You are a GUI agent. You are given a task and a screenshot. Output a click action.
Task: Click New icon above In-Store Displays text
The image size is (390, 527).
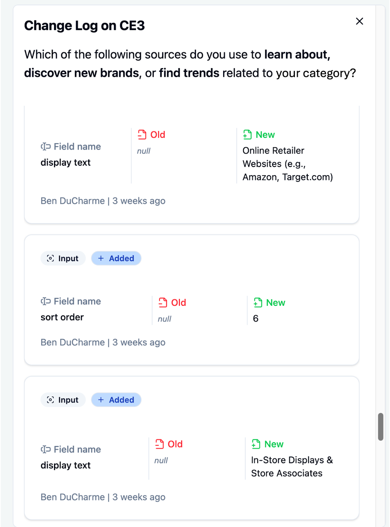[256, 444]
